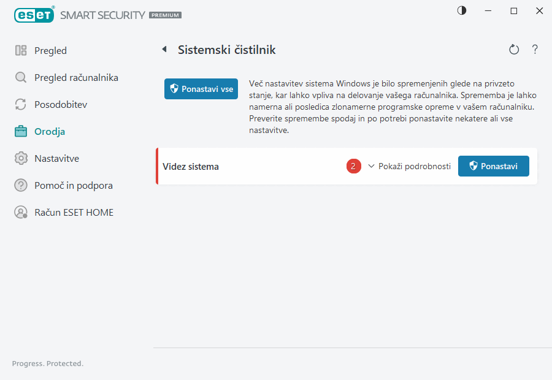The image size is (552, 380).
Task: Toggle the dark/light contrast mode
Action: 462,10
